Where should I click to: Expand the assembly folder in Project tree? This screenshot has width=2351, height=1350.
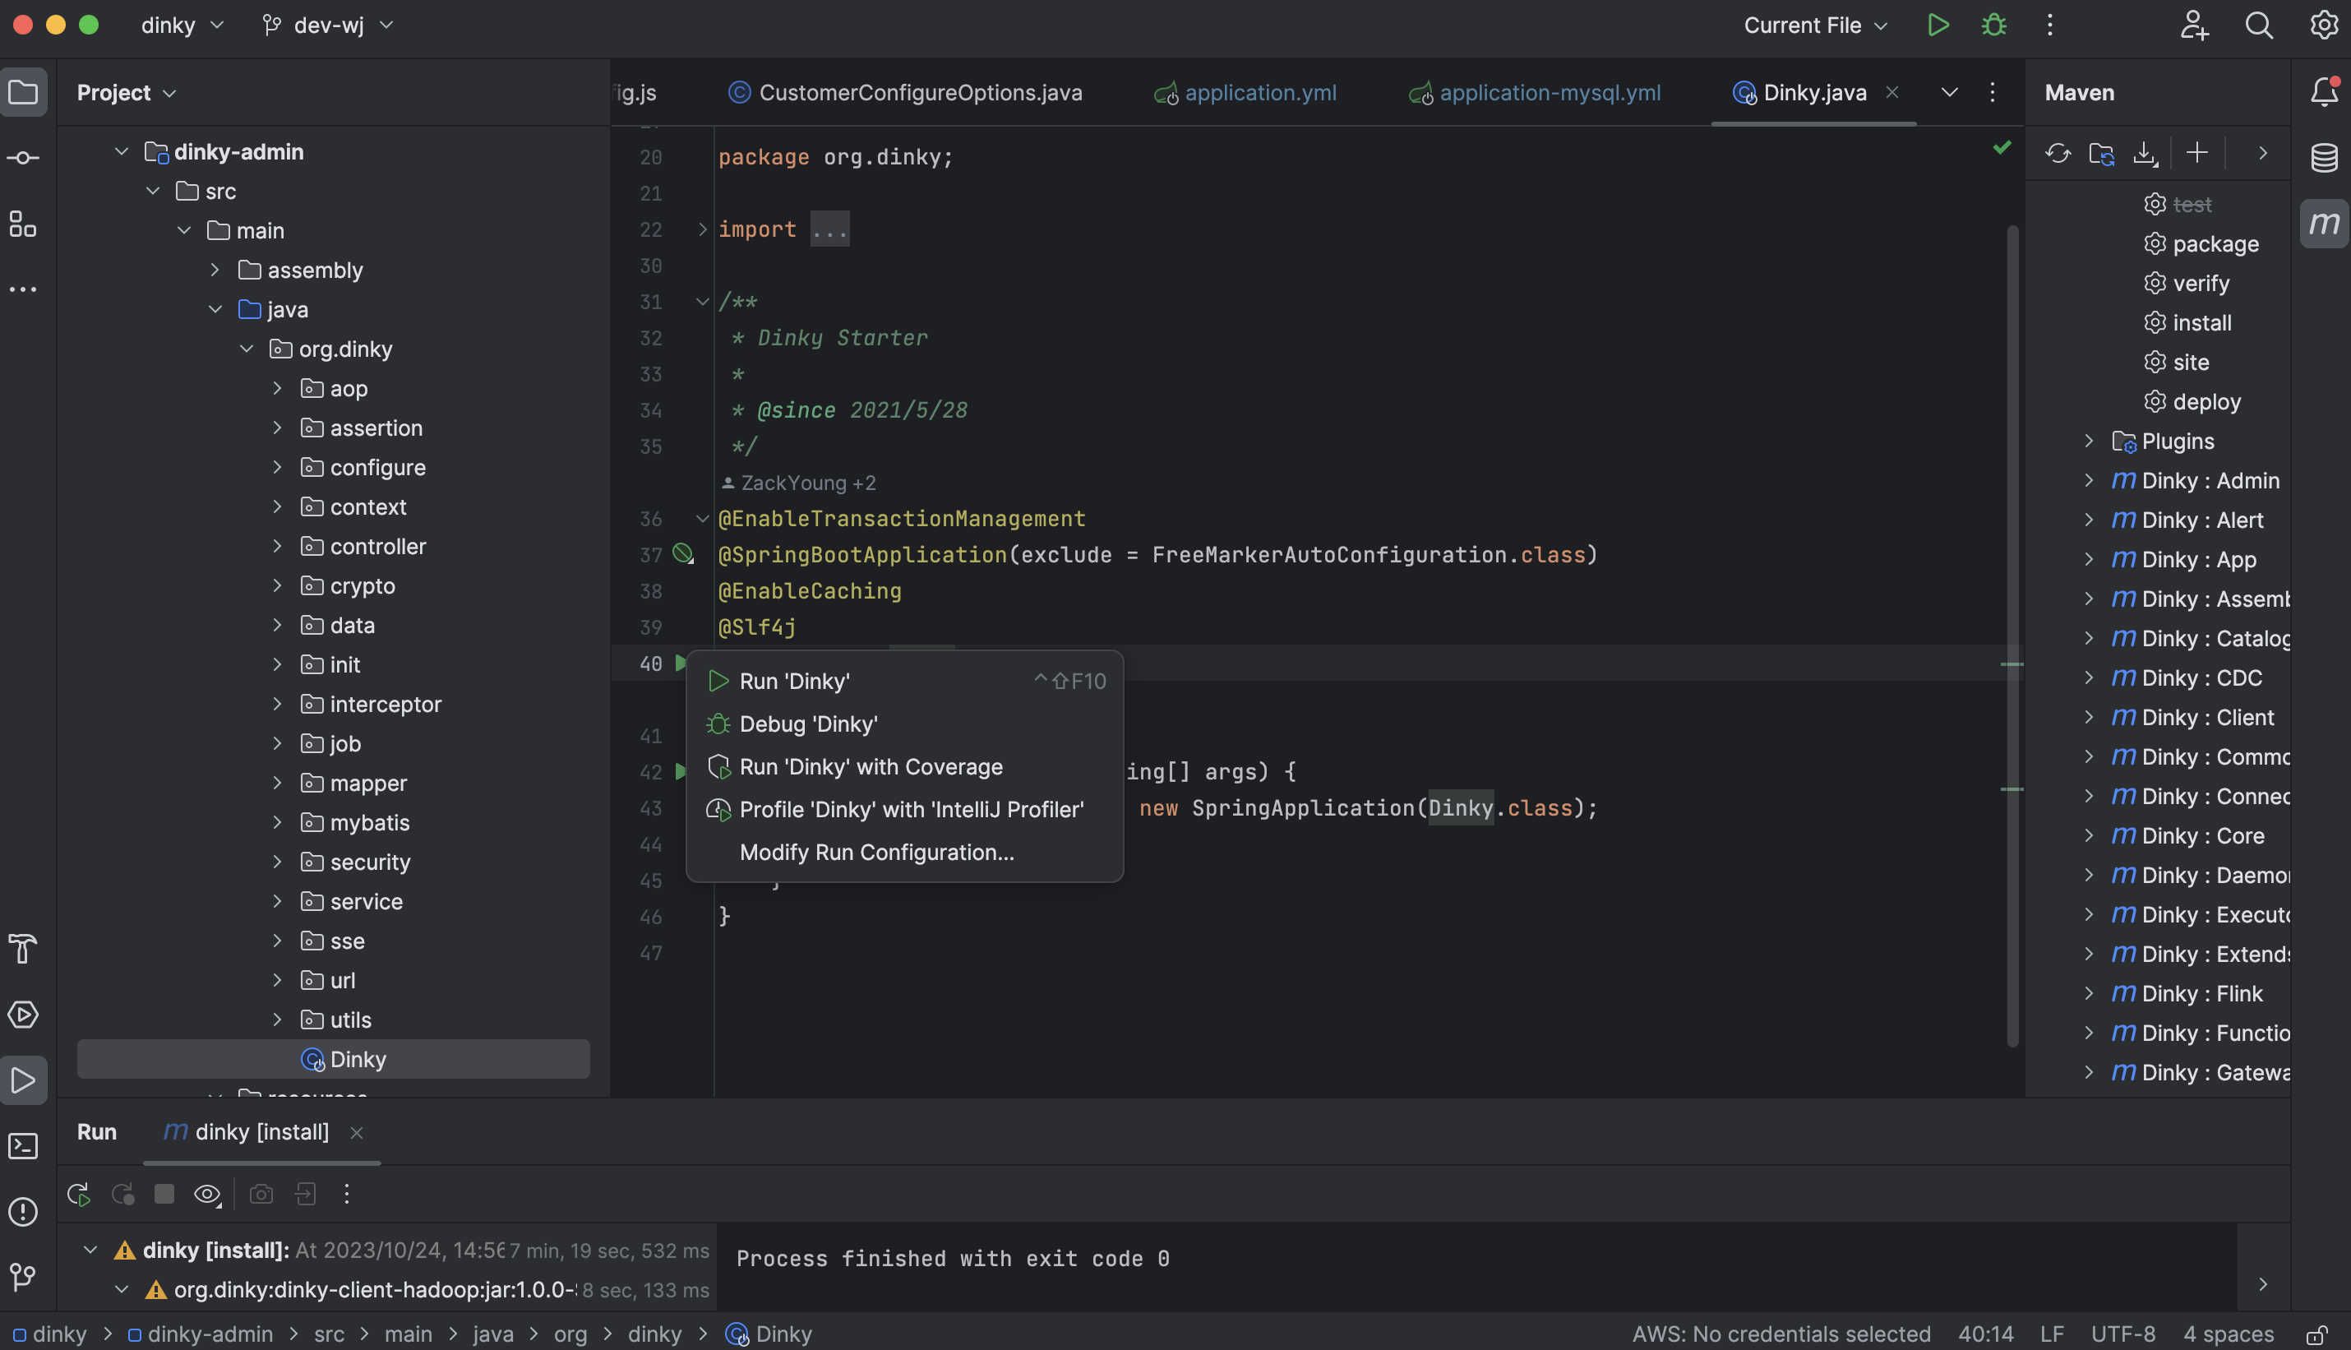216,270
